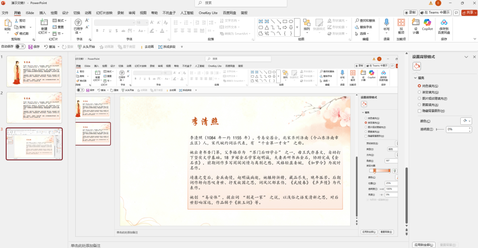Viewport: 478px width, 248px height.
Task: Click Apply to All (应用到全部) button
Action: coord(424,245)
